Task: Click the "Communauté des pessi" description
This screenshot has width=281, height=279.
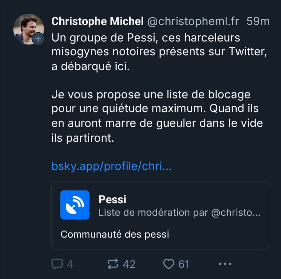Action: [115, 234]
